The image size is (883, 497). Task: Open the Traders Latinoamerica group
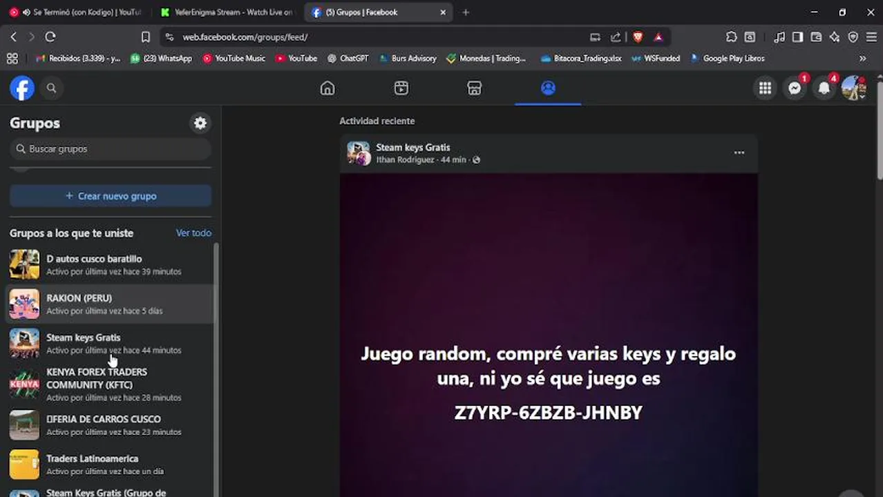(111, 465)
